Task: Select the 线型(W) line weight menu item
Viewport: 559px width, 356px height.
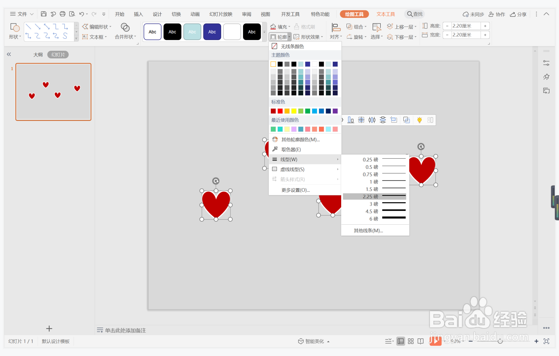Action: click(x=305, y=159)
